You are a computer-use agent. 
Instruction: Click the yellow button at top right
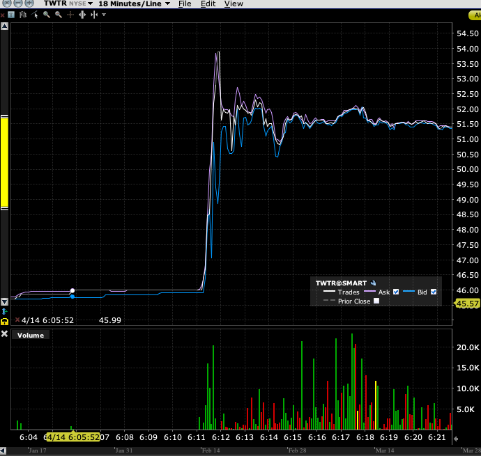(x=475, y=15)
